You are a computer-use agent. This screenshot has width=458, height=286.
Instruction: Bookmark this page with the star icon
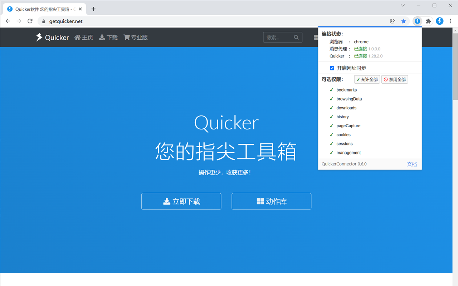click(x=404, y=21)
